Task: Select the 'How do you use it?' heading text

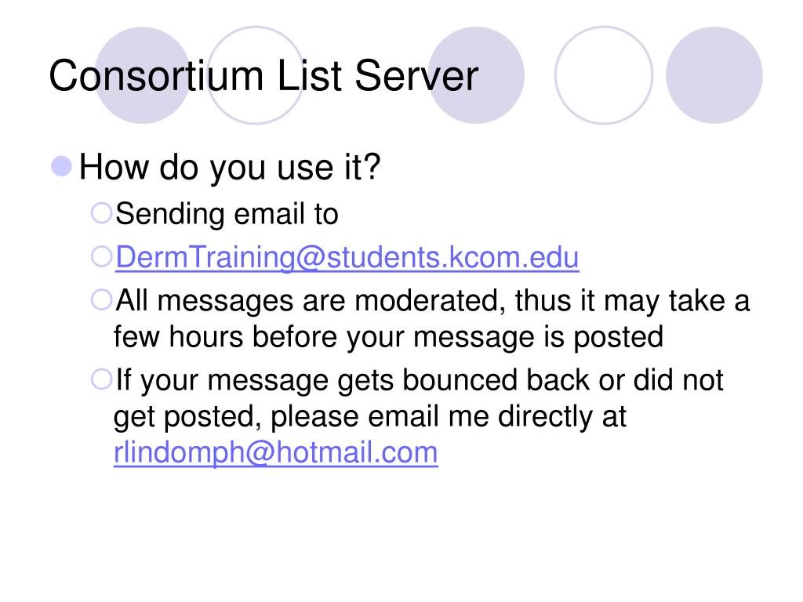Action: click(230, 168)
